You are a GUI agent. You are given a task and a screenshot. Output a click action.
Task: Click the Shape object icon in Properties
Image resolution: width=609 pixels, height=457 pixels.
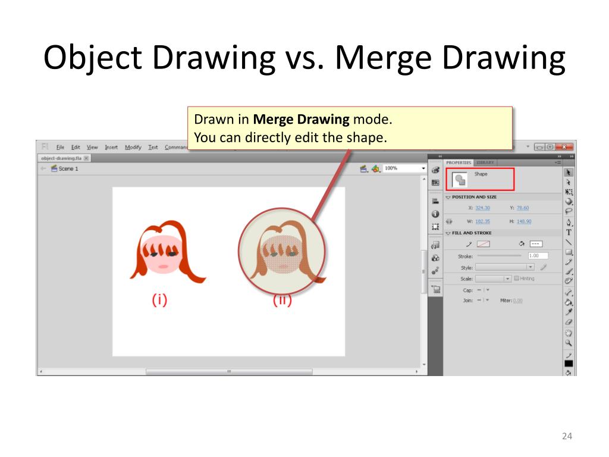pos(460,180)
